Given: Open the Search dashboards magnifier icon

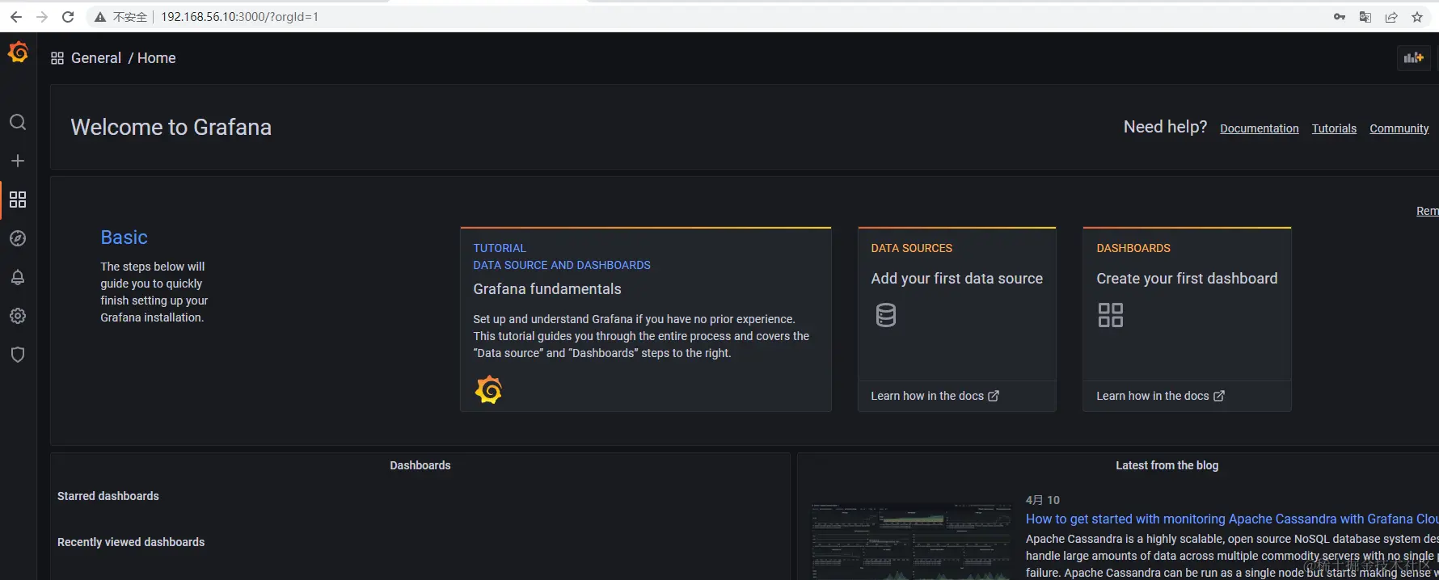Looking at the screenshot, I should [18, 122].
